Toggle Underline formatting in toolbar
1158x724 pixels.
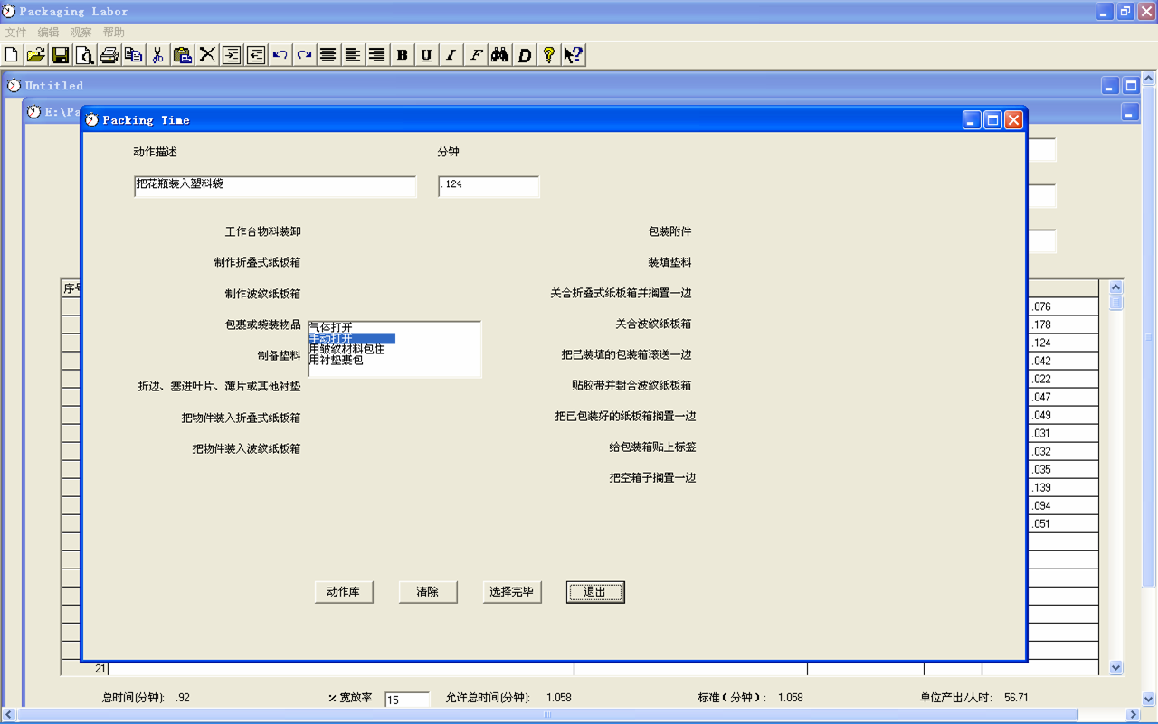tap(426, 55)
